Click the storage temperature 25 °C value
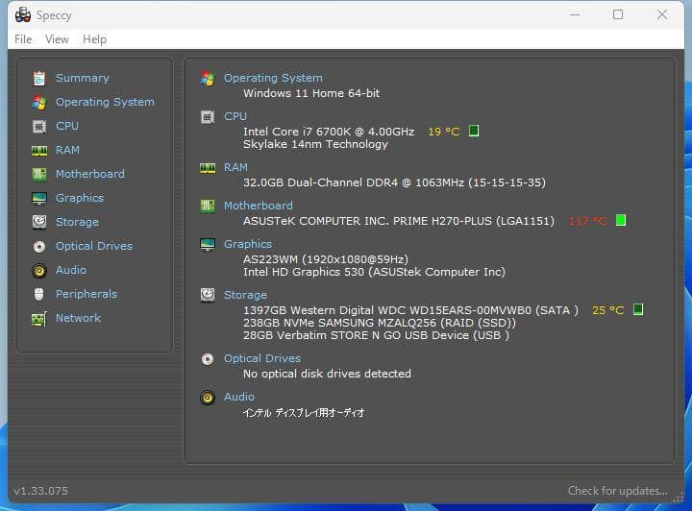 click(608, 310)
